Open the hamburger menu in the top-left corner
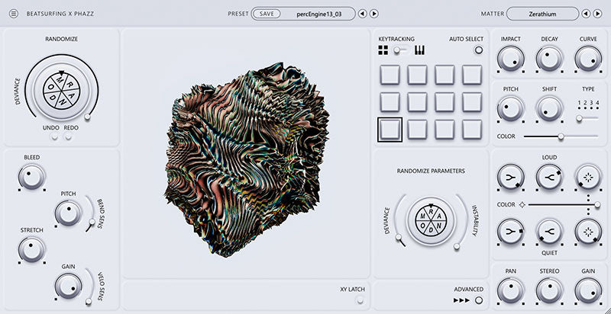The image size is (611, 314). pos(14,14)
